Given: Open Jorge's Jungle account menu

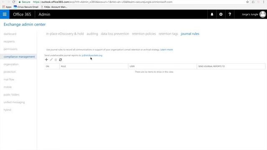Looking at the screenshot, I should pyautogui.click(x=250, y=15).
